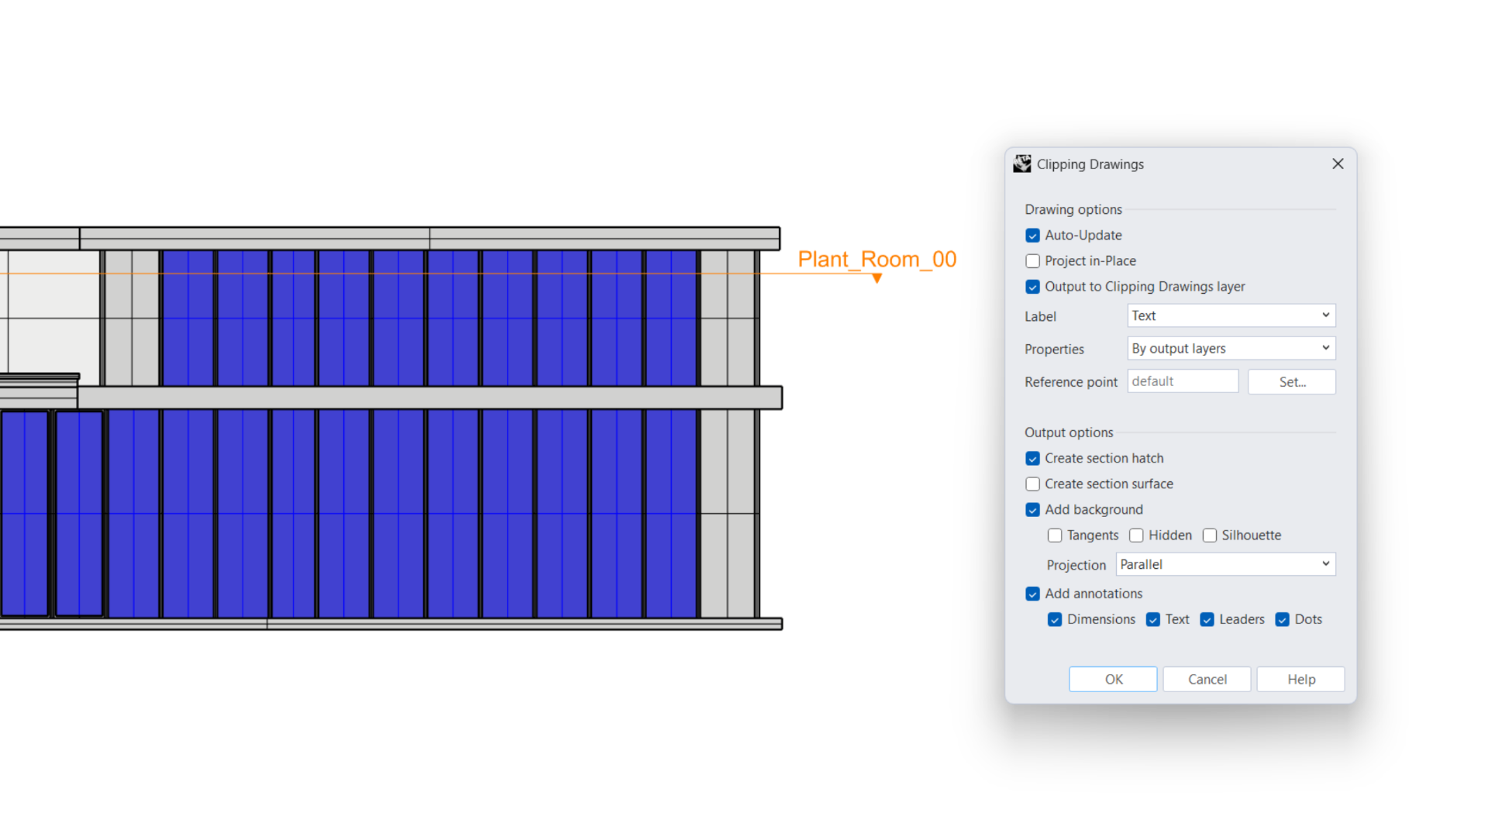Image resolution: width=1488 pixels, height=837 pixels.
Task: Uncheck the Leaders annotation checkbox
Action: pyautogui.click(x=1207, y=620)
